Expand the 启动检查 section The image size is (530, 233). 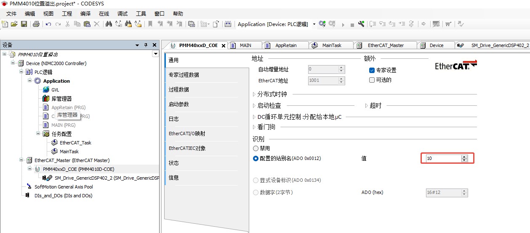pyautogui.click(x=254, y=106)
